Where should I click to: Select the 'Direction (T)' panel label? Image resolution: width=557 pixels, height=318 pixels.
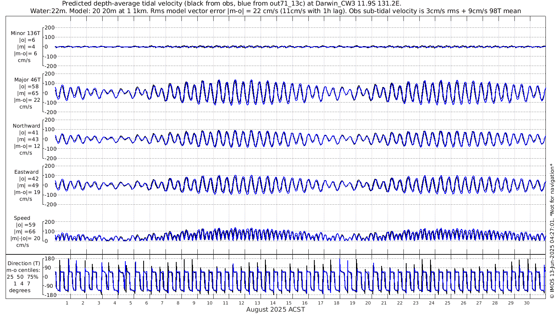click(25, 263)
